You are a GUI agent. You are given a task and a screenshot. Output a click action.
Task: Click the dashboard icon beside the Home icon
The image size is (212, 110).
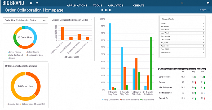click(x=37, y=3)
